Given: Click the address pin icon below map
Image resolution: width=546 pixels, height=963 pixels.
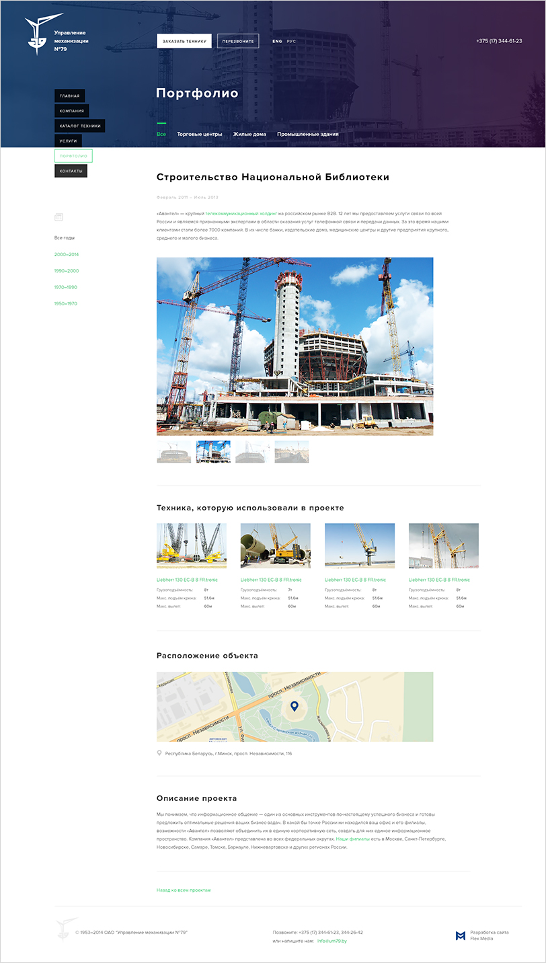Looking at the screenshot, I should coord(159,753).
